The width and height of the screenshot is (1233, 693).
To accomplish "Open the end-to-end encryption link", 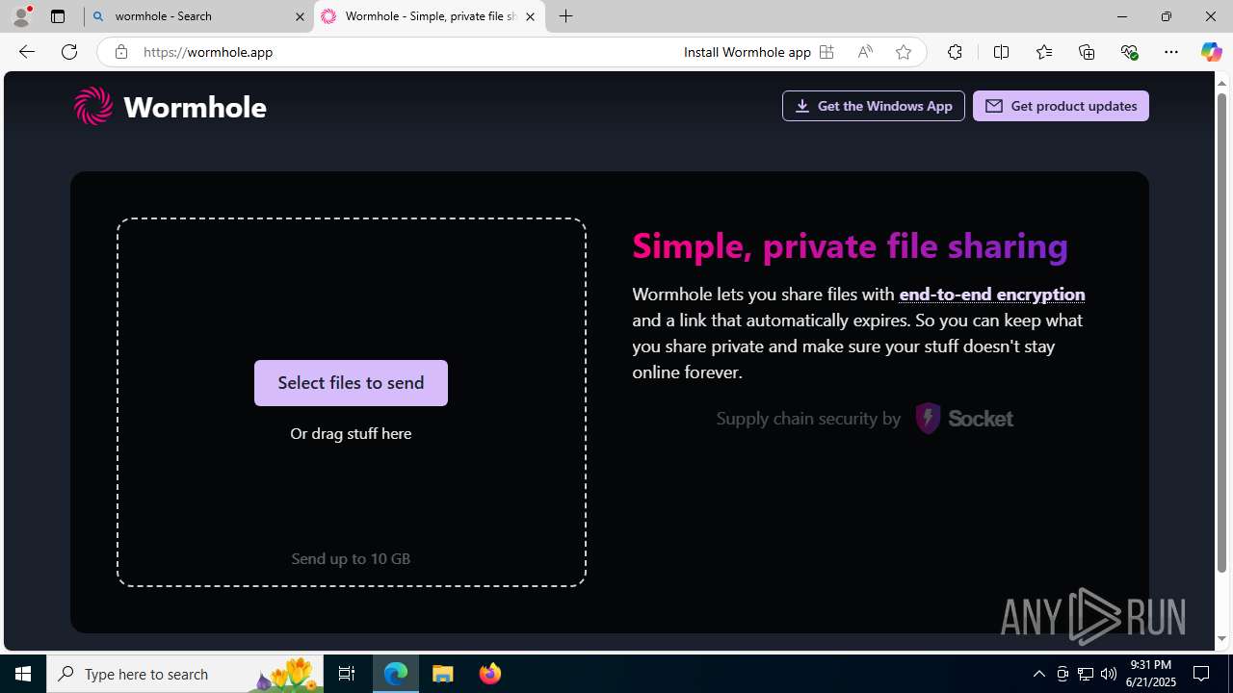I will coord(991,295).
